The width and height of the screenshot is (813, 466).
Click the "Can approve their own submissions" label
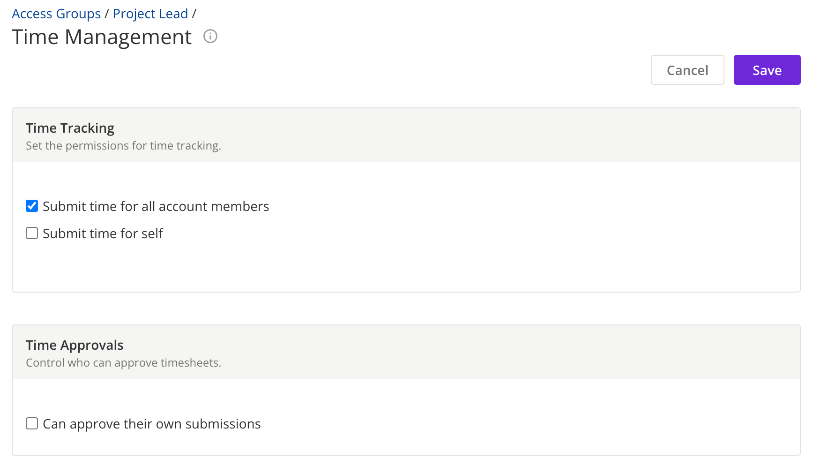tap(151, 423)
